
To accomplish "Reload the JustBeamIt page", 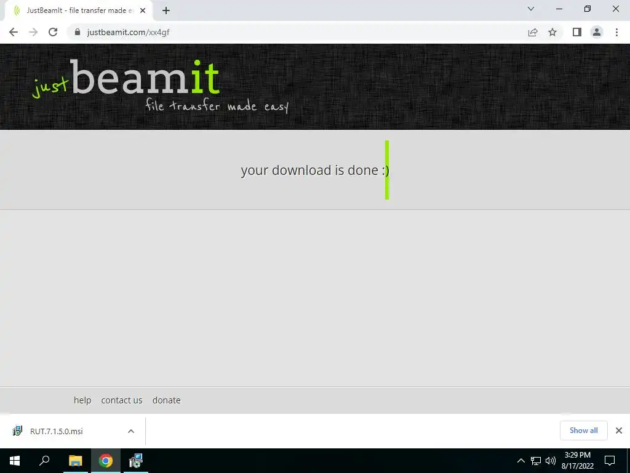I will coord(53,32).
